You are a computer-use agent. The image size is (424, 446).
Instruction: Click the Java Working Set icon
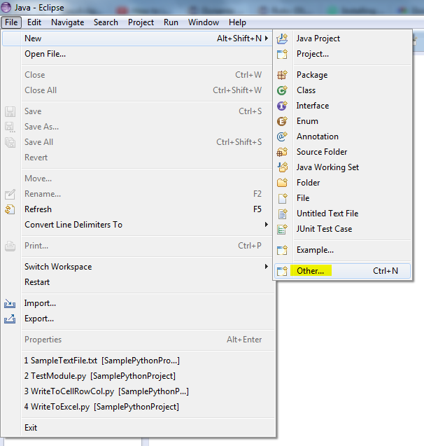click(x=282, y=167)
